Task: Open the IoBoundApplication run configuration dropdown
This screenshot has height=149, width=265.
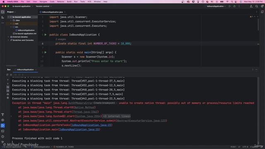Action: [216, 6]
